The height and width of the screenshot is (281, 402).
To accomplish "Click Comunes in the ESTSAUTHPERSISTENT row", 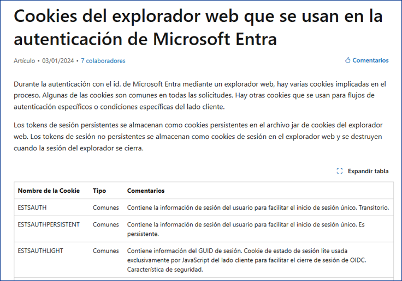I will [x=105, y=224].
